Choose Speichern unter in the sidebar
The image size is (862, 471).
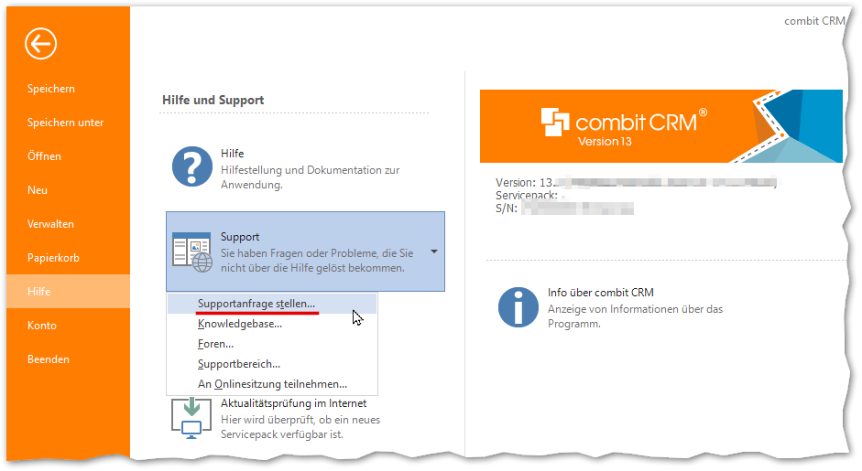(65, 123)
